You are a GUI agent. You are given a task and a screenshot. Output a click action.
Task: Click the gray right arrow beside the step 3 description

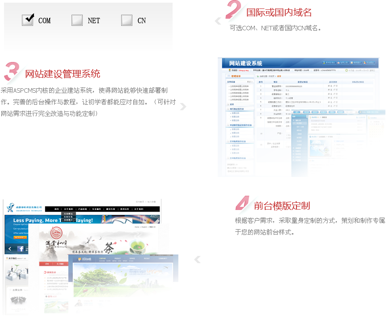[x=183, y=107]
